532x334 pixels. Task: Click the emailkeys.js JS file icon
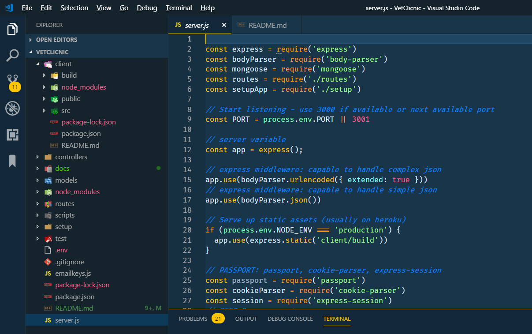coord(48,274)
